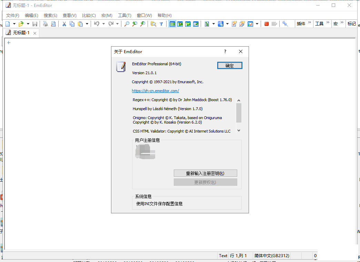360x262 pixels.
Task: Expand the customize checklist dropdown arrow
Action: (x=257, y=24)
